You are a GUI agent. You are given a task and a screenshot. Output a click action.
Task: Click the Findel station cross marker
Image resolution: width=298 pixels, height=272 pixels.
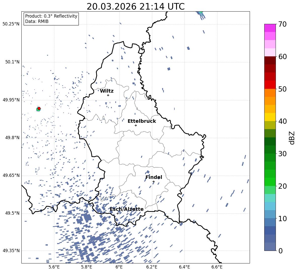[154, 182]
